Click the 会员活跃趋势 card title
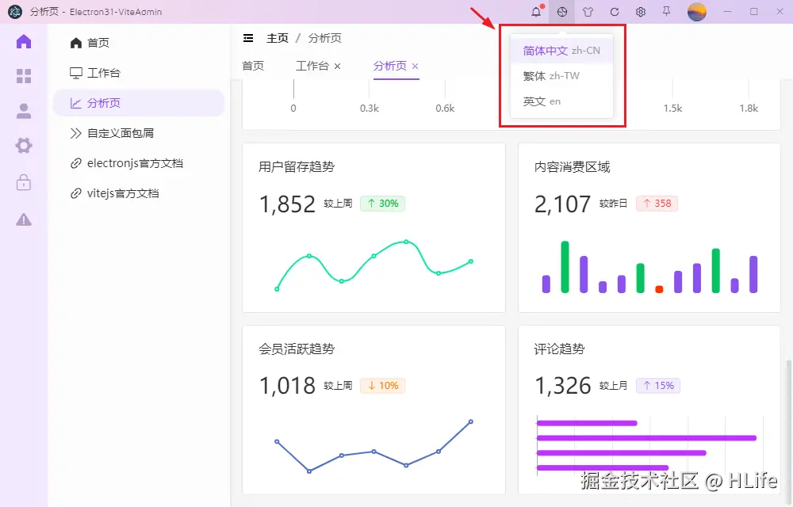 click(x=297, y=349)
